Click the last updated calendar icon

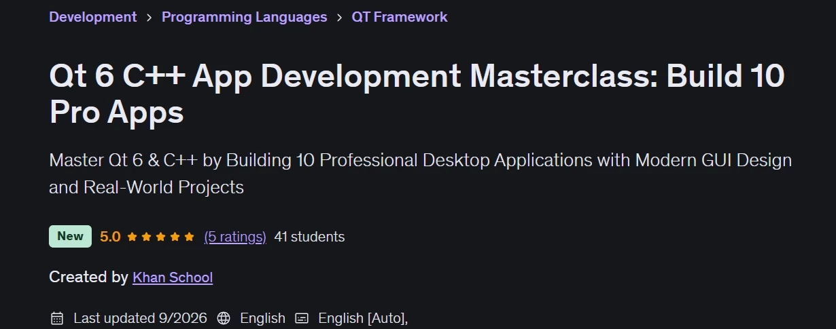click(x=57, y=318)
